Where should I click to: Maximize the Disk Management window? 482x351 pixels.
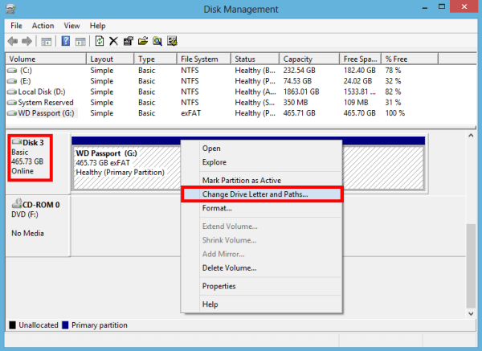442,6
